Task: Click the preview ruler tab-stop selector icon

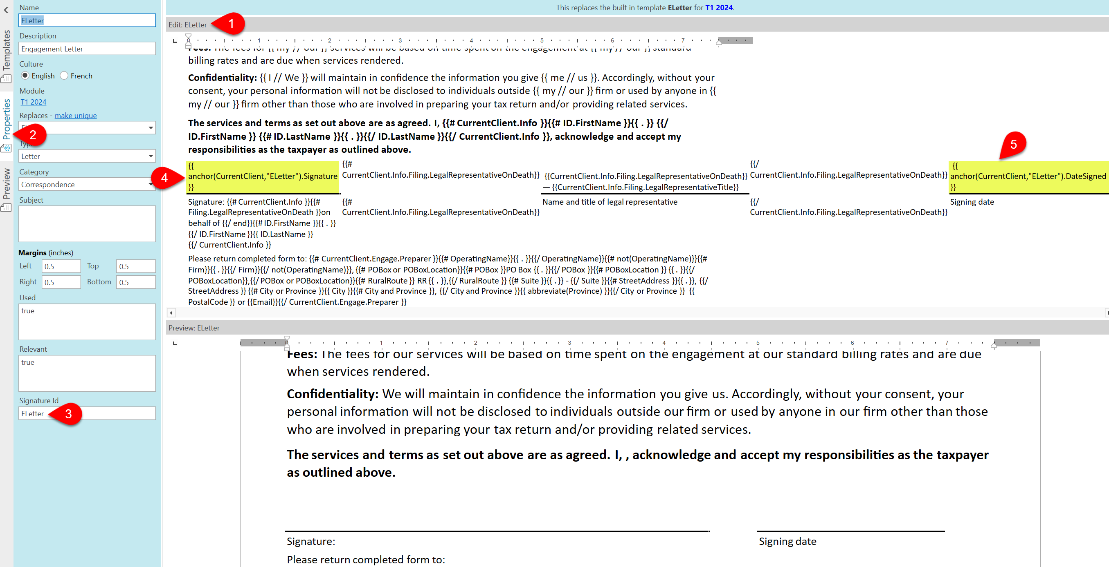Action: click(174, 343)
